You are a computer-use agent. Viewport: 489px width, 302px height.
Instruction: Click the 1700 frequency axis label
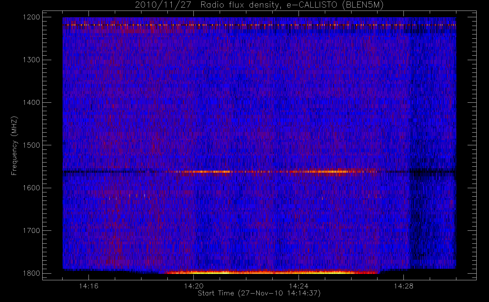pos(31,230)
